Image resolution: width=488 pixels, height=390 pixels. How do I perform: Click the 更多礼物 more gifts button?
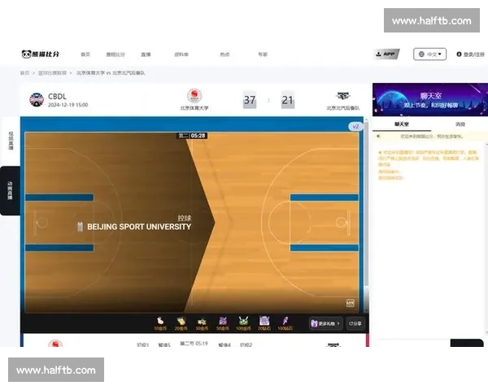pyautogui.click(x=325, y=323)
